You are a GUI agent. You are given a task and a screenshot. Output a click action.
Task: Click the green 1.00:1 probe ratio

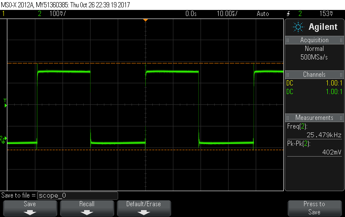334,92
